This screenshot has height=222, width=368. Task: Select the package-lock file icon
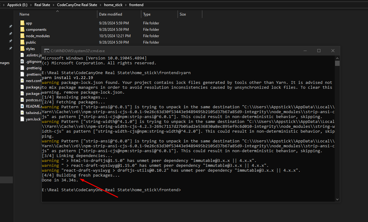[22, 94]
